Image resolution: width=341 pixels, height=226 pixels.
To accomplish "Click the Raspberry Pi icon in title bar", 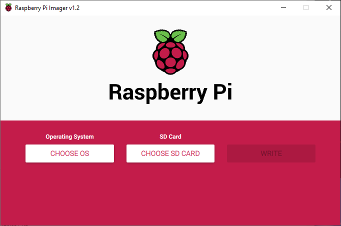I will pyautogui.click(x=8, y=8).
